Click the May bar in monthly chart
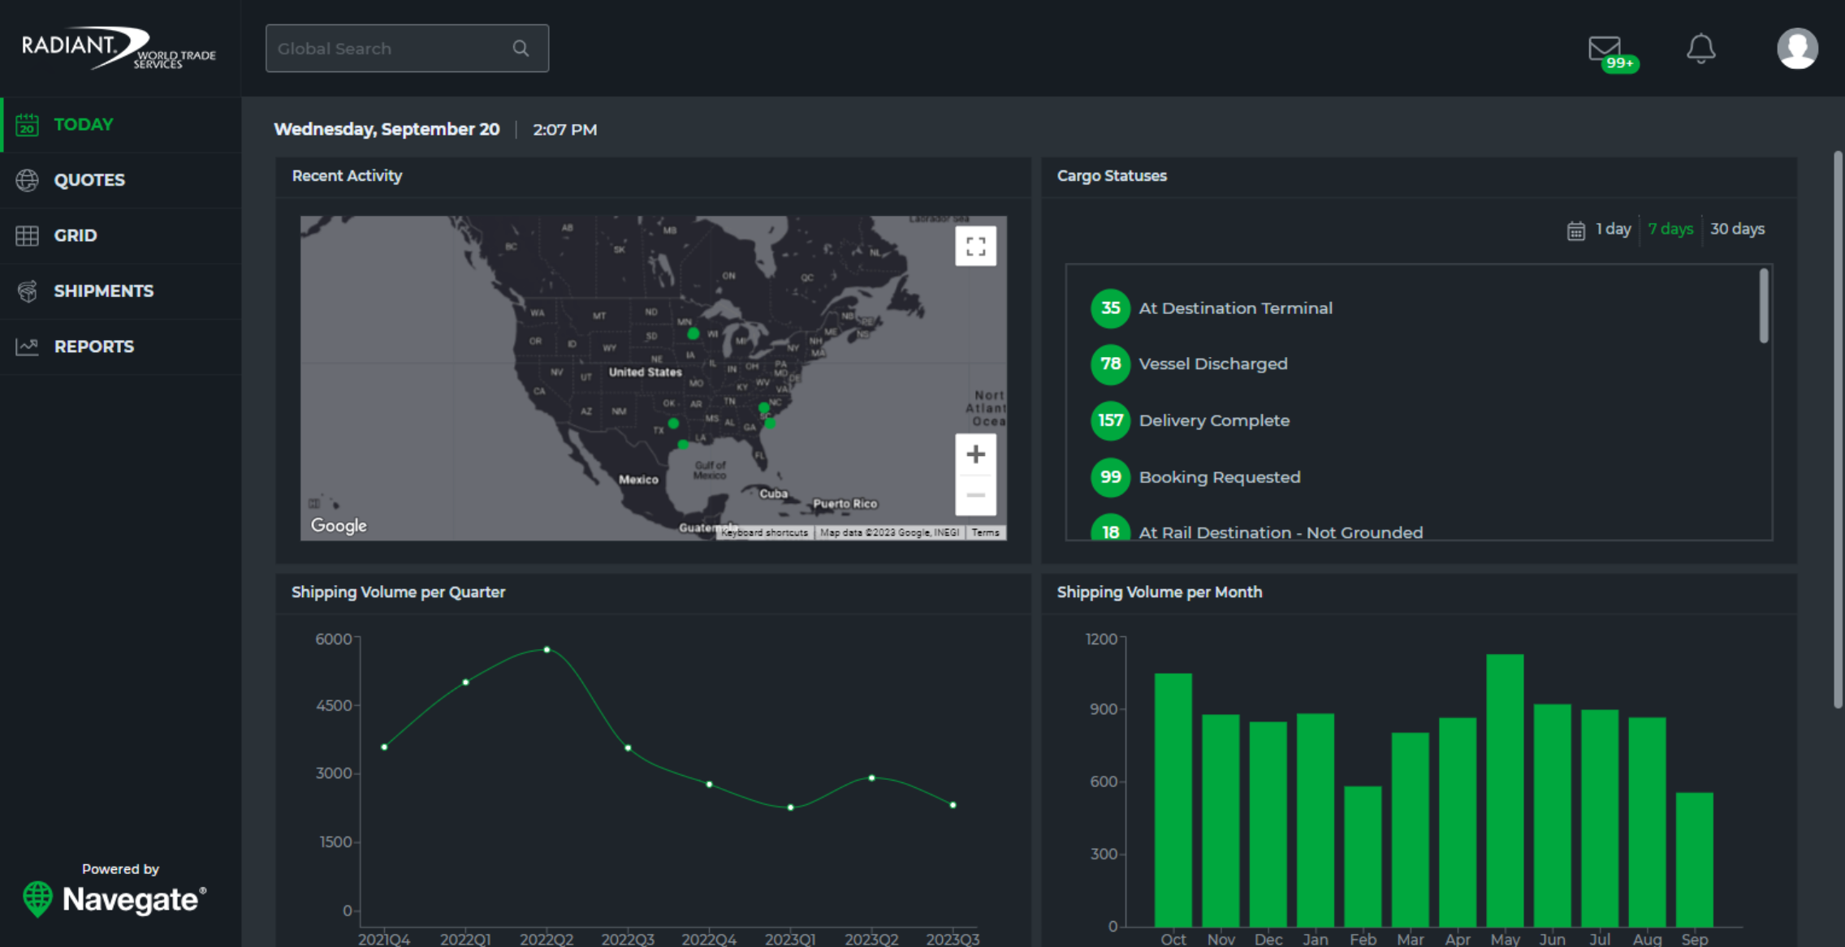This screenshot has height=947, width=1845. pyautogui.click(x=1504, y=789)
